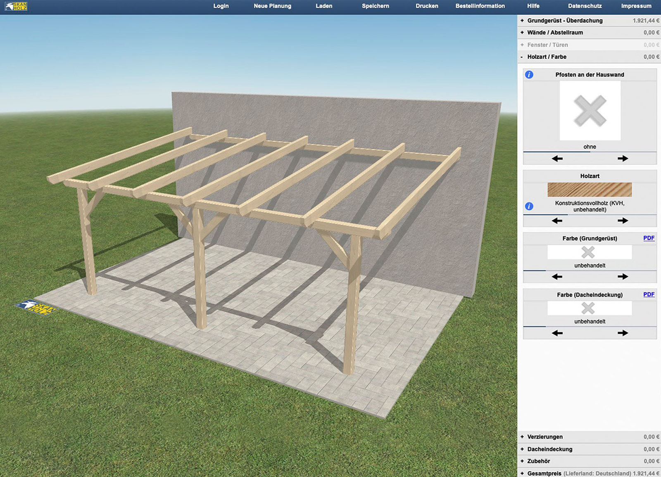Viewport: 661px width, 477px height.
Task: Click the Skan Holz logo in top bar
Action: [16, 6]
